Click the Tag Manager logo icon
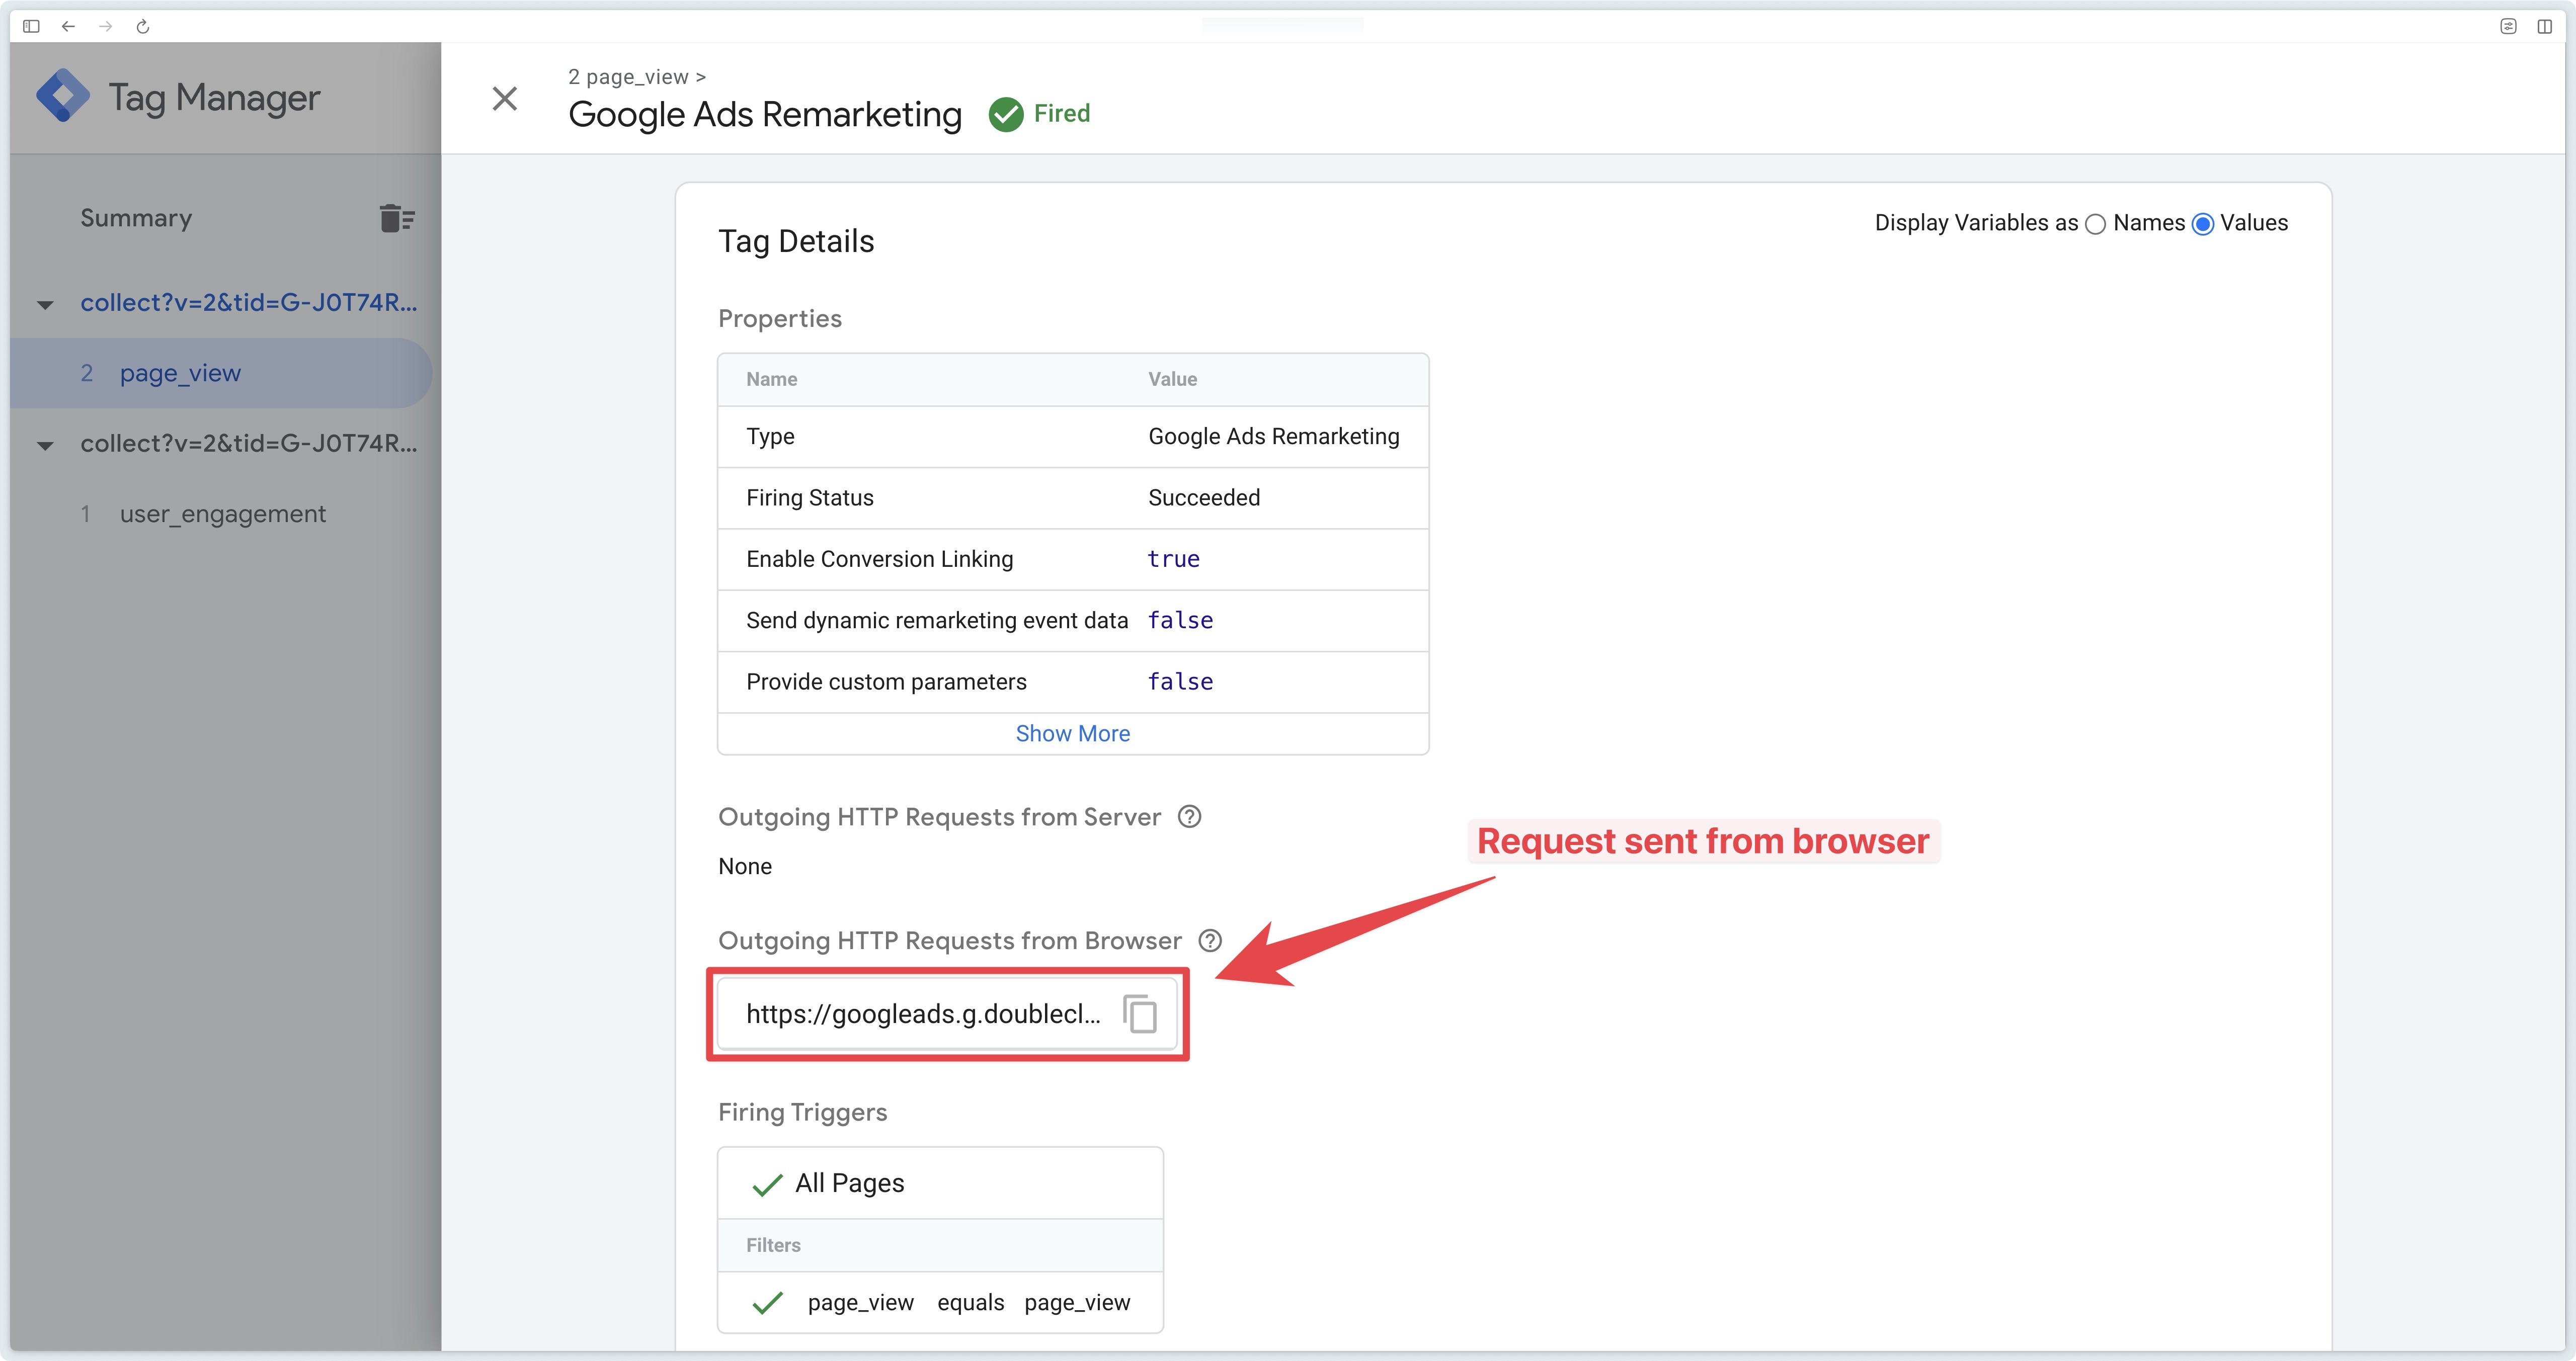Image resolution: width=2576 pixels, height=1361 pixels. (x=63, y=96)
